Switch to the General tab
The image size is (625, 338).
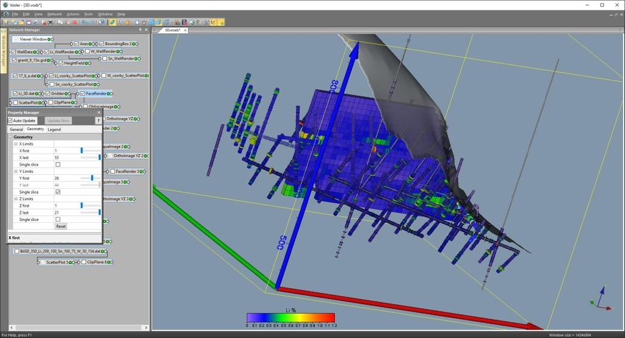pyautogui.click(x=16, y=129)
